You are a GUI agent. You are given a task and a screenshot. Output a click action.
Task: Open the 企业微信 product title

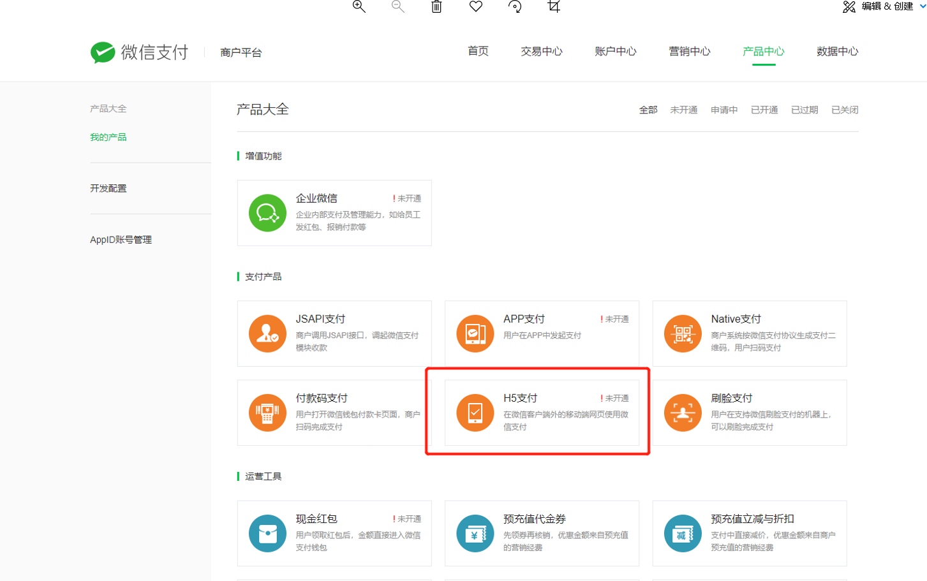tap(316, 198)
